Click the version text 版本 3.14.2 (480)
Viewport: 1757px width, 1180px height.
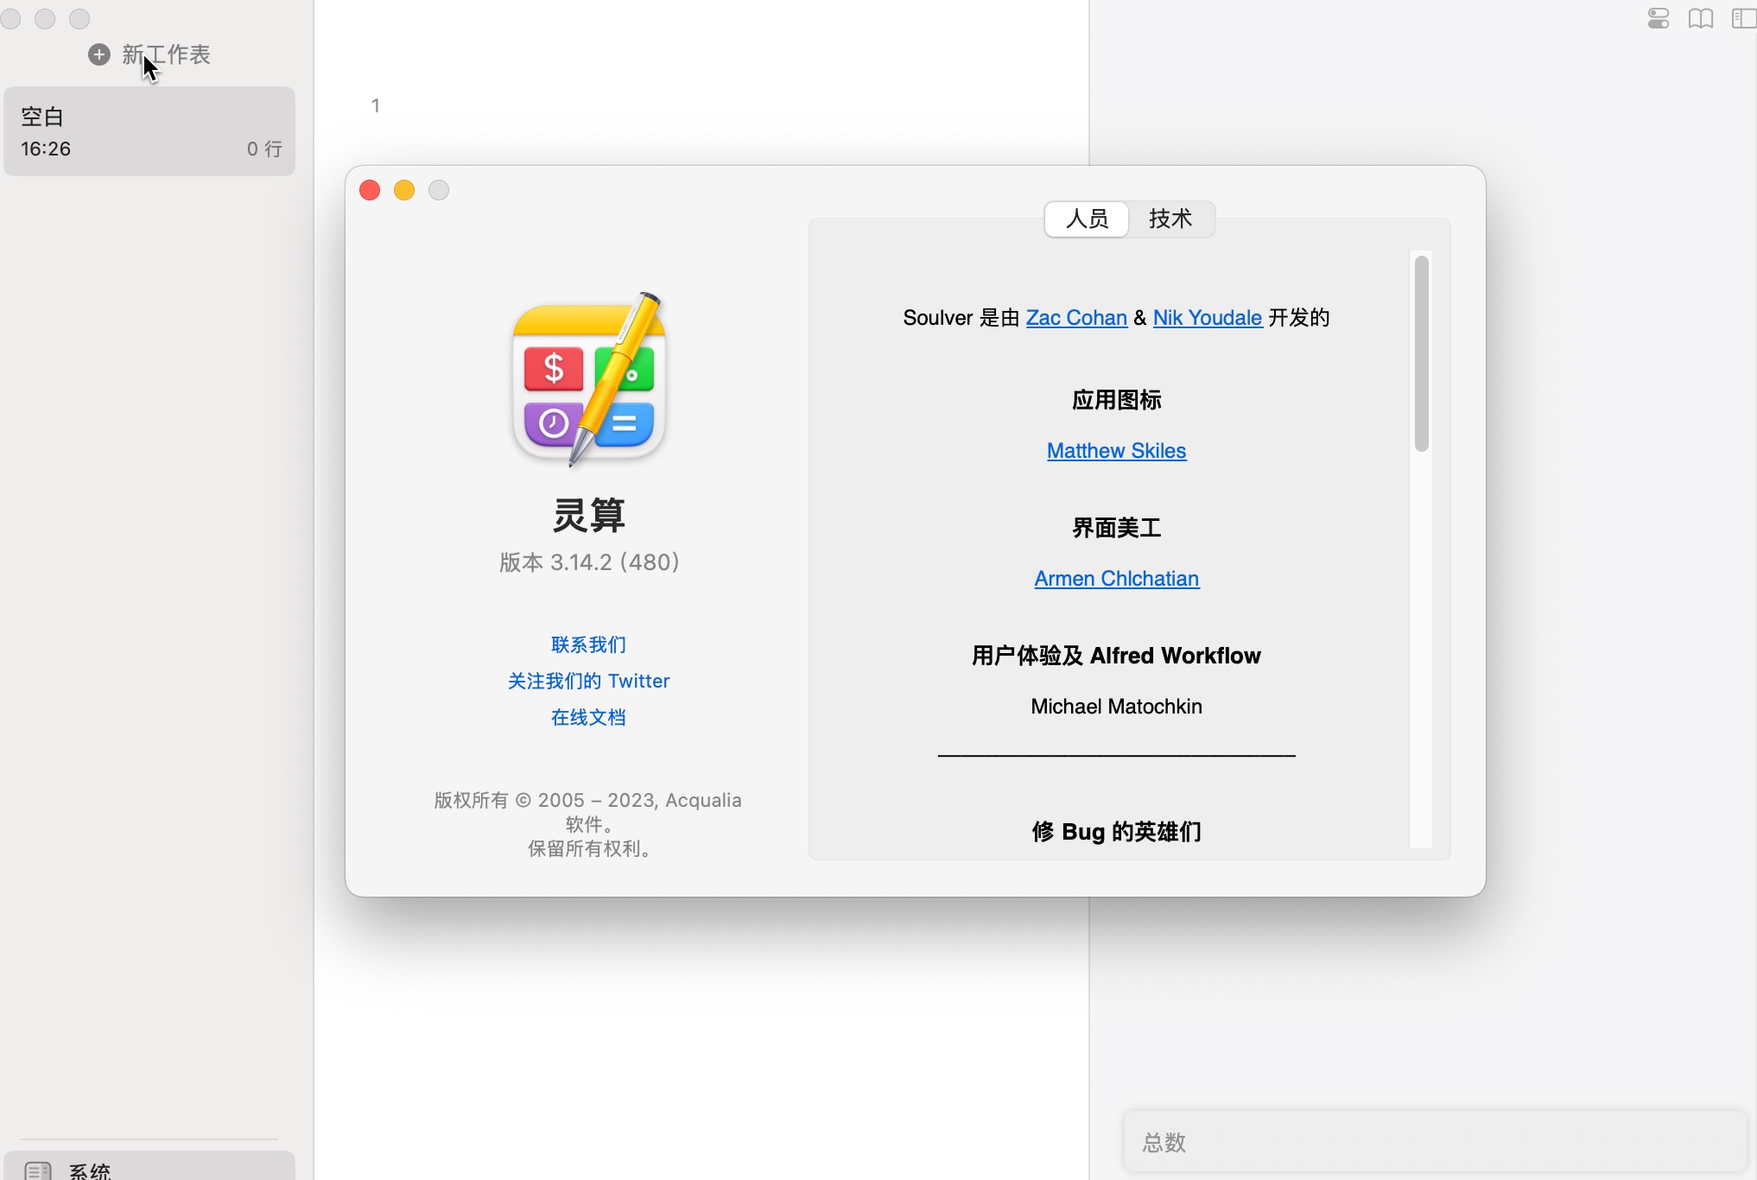[x=589, y=562]
